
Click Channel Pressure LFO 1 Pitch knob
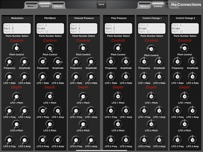(83, 96)
